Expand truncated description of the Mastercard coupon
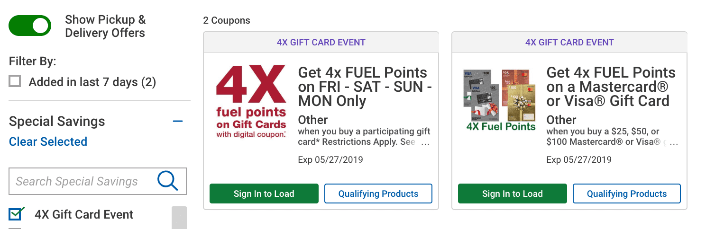 (x=674, y=142)
